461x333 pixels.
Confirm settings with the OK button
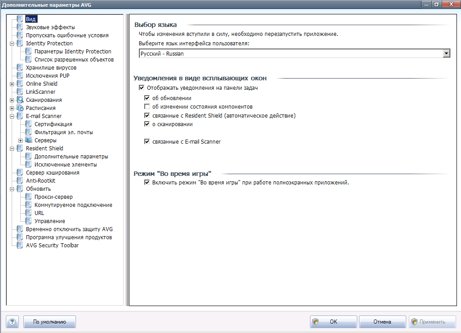click(333, 322)
